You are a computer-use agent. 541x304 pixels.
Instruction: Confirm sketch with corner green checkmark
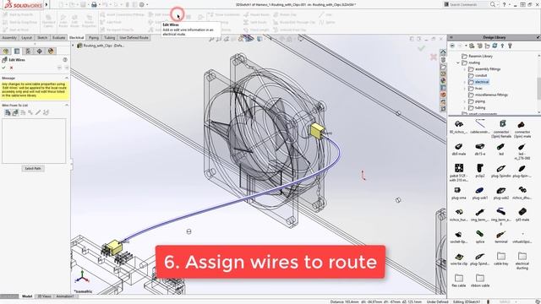(x=421, y=48)
